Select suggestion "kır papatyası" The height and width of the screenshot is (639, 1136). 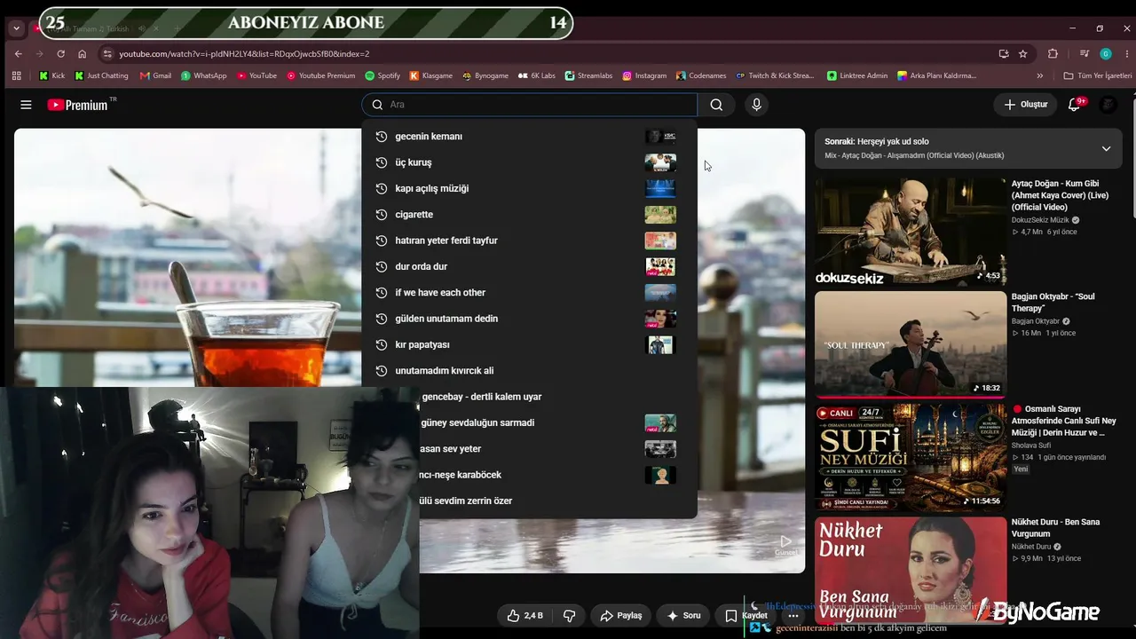(529, 344)
